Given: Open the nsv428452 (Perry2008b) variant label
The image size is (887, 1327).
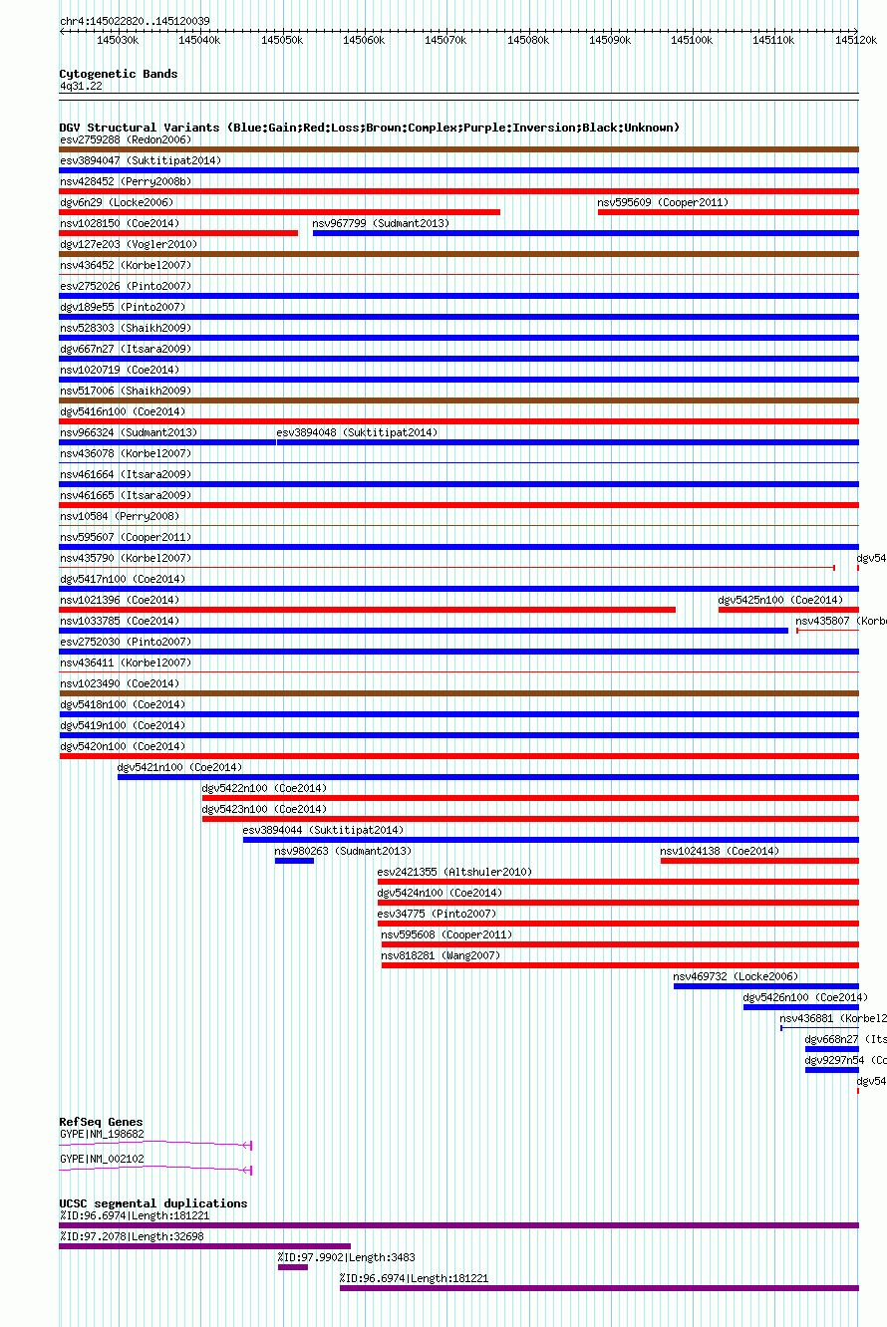Looking at the screenshot, I should tap(126, 181).
